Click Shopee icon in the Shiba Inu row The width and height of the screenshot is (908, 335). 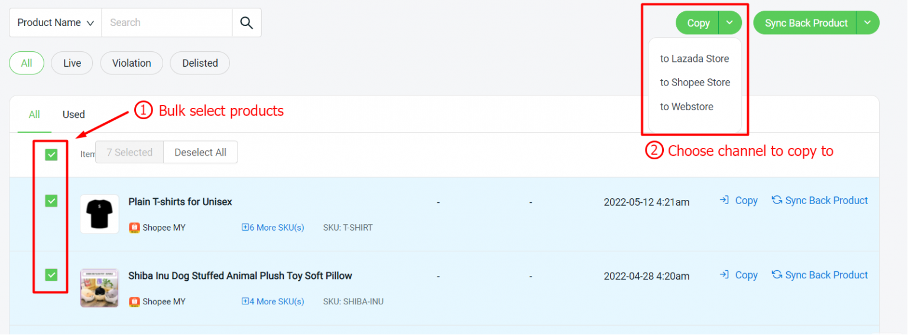[134, 301]
